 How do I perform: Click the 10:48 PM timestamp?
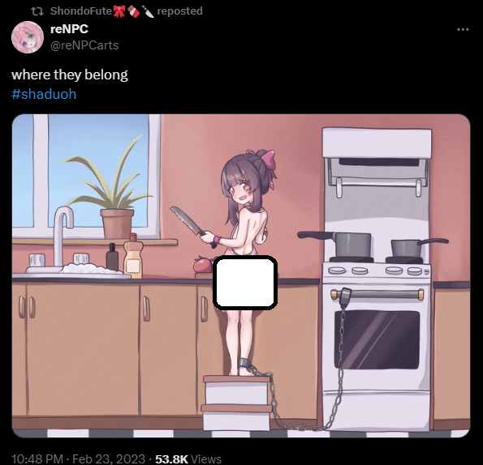tap(37, 459)
